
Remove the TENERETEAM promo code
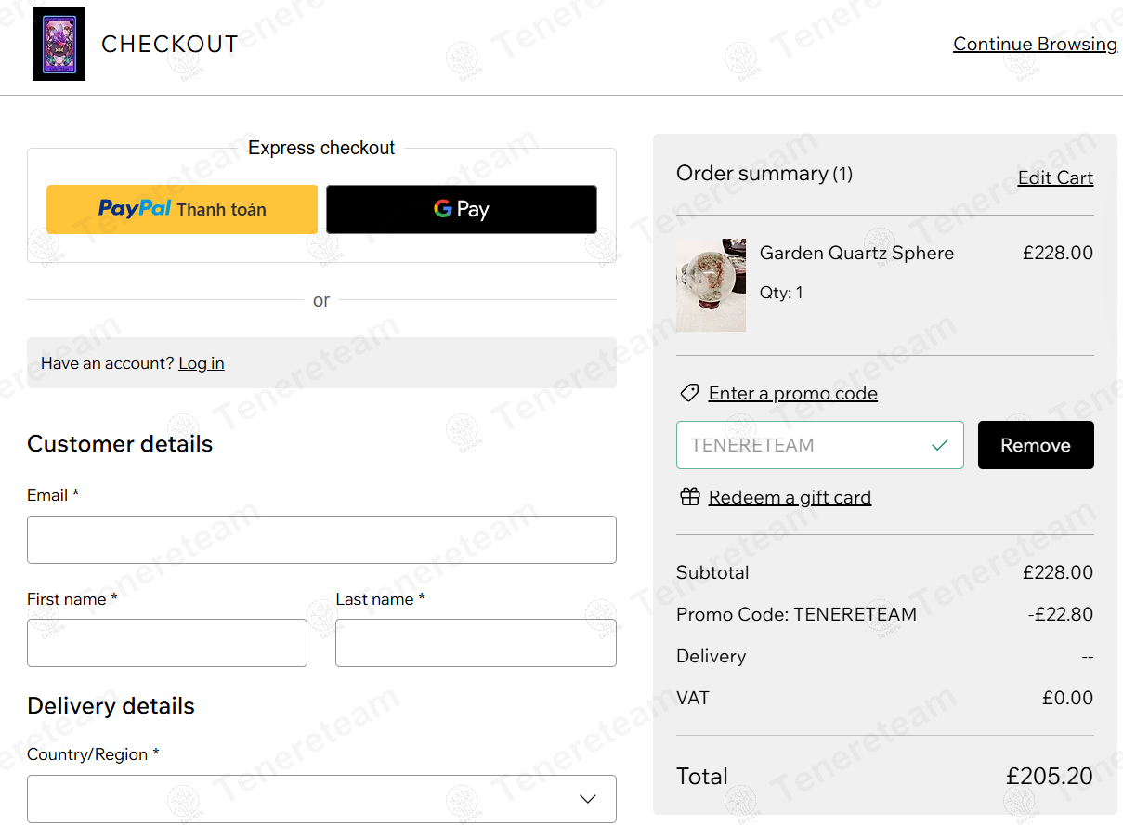(x=1036, y=445)
